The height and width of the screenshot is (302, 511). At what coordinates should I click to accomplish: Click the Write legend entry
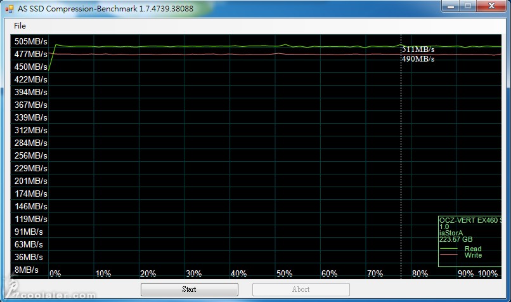coord(473,255)
